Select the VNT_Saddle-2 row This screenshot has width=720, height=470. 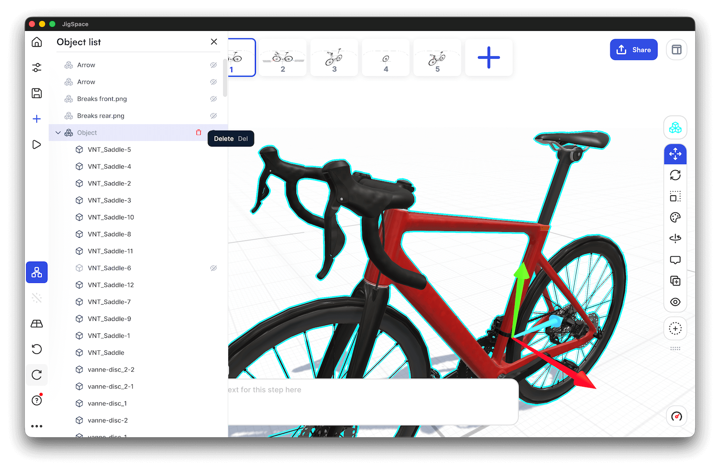tap(138, 183)
